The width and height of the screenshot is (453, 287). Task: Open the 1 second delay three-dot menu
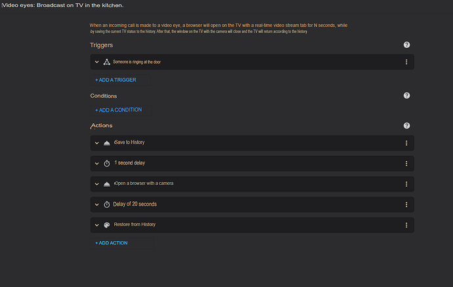[x=406, y=164]
